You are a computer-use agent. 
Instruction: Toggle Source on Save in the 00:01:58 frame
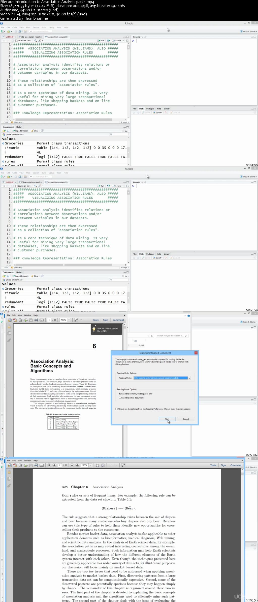point(16,186)
